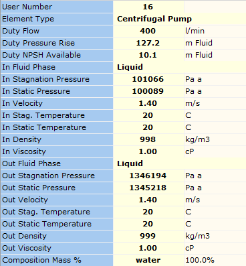Click the m/s unit of In Velocity
Viewport: 246px width, 266px height.
point(193,103)
